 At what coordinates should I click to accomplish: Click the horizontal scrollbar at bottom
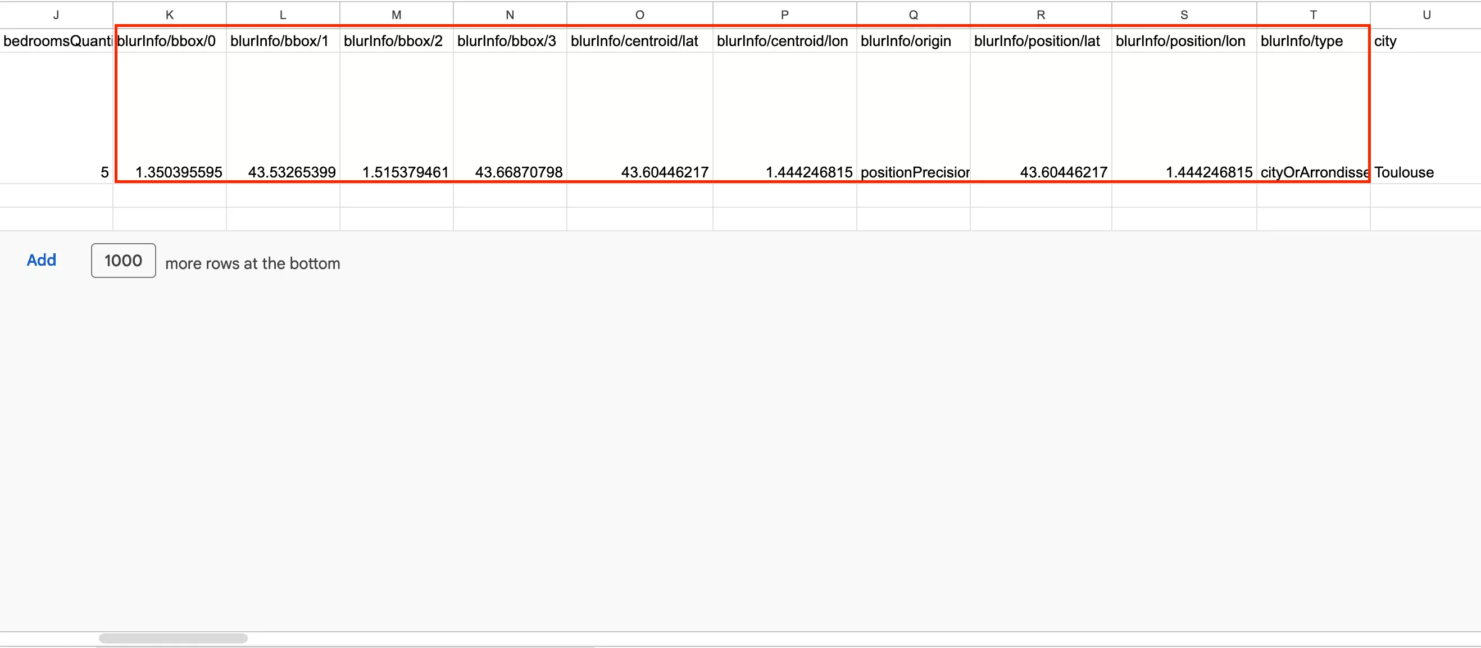(x=171, y=637)
